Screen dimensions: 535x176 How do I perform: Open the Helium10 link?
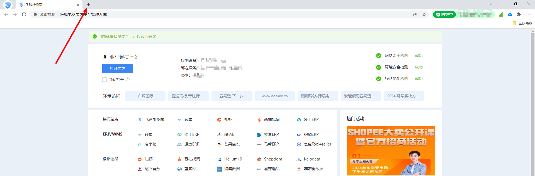tap(233, 159)
